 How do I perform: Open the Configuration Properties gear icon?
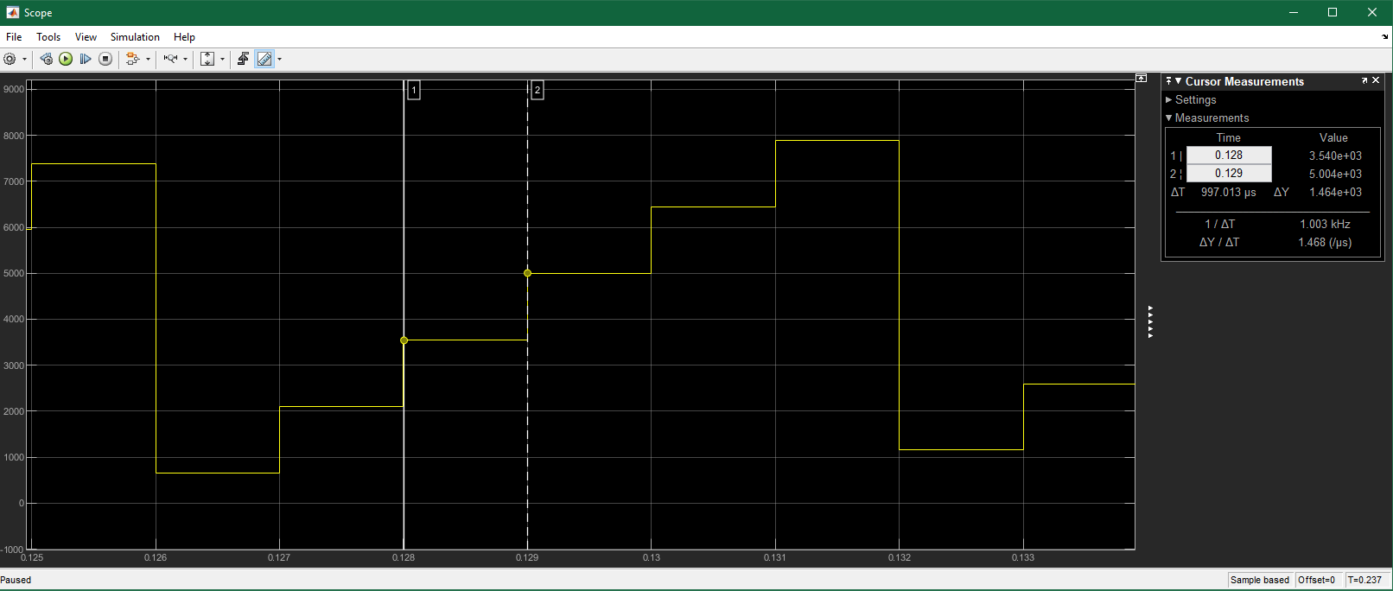pos(10,59)
